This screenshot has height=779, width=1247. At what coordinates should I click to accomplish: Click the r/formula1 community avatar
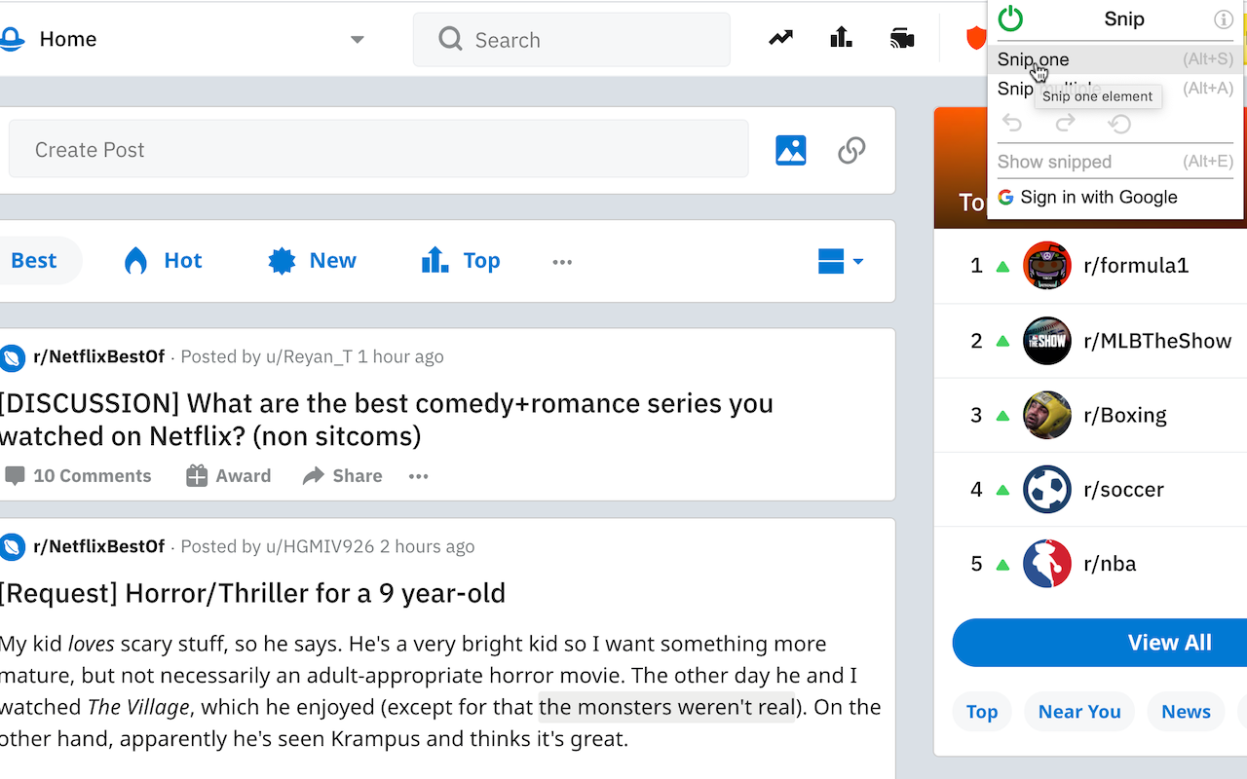(1047, 266)
